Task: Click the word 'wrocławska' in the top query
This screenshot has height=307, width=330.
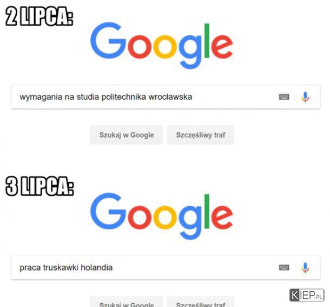Action: tap(170, 97)
